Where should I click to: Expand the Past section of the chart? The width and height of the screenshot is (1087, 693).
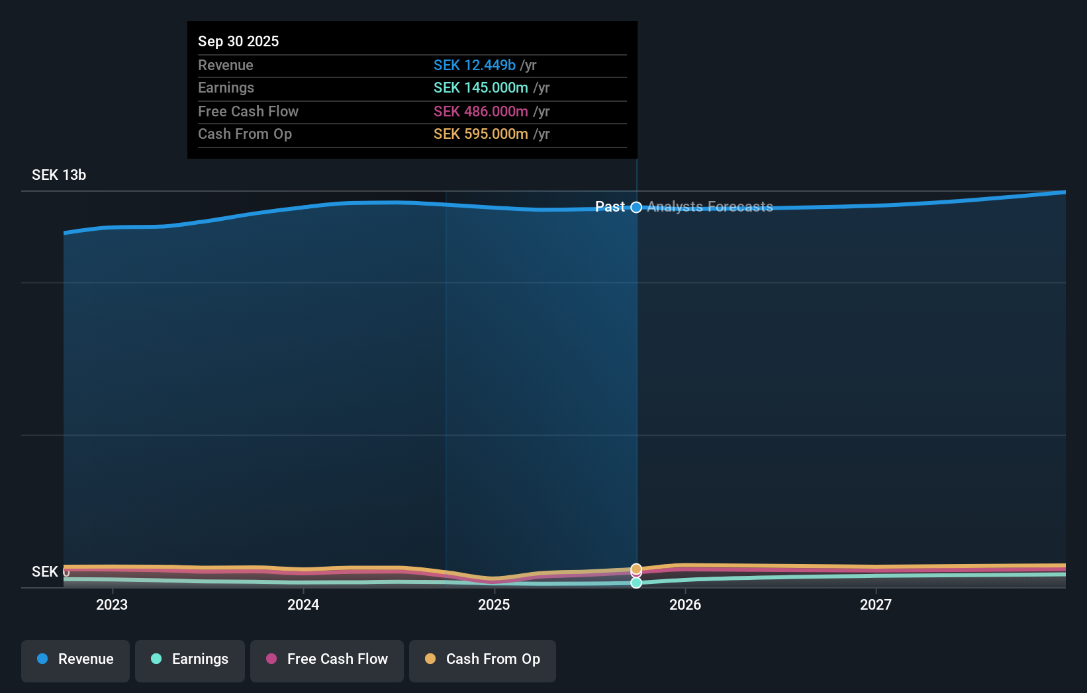tap(610, 207)
